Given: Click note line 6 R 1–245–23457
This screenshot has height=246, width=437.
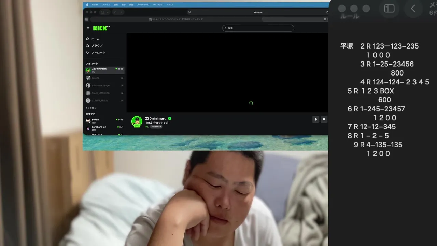Looking at the screenshot, I should (x=376, y=109).
